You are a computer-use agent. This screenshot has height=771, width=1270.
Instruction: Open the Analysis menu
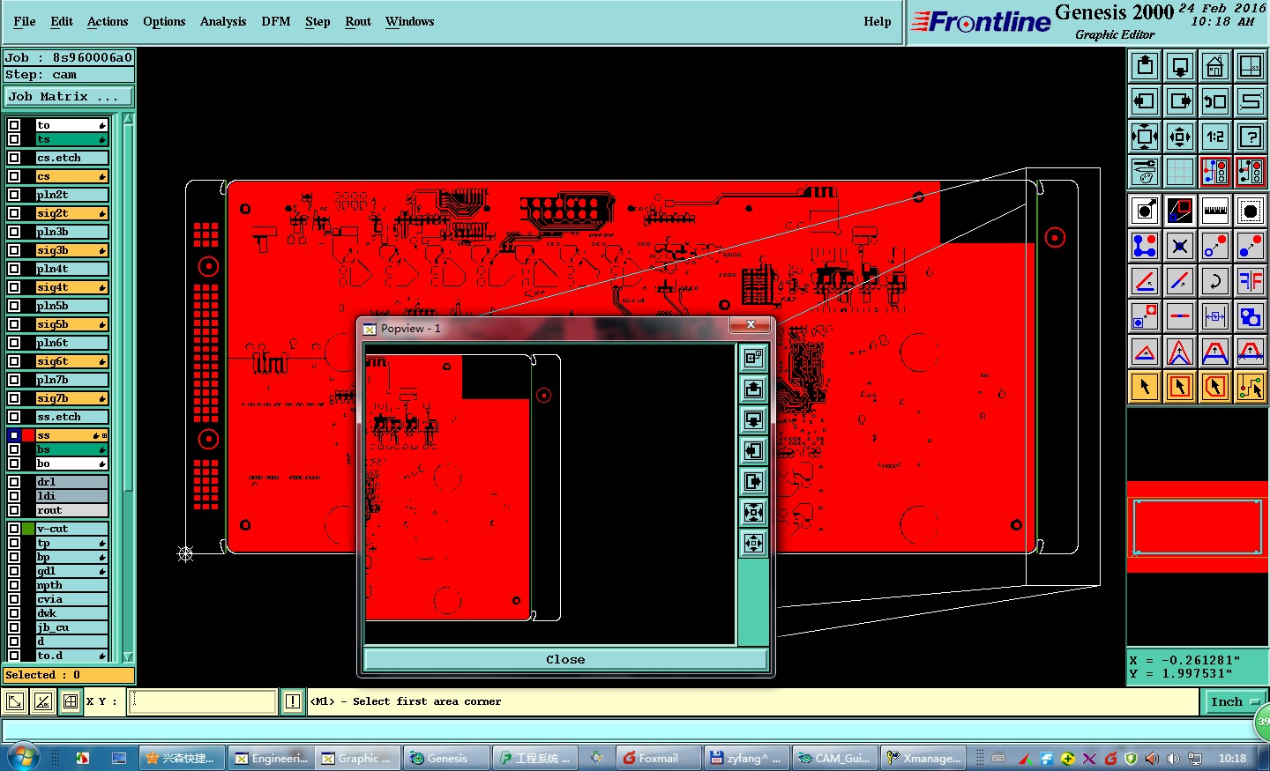(x=223, y=21)
